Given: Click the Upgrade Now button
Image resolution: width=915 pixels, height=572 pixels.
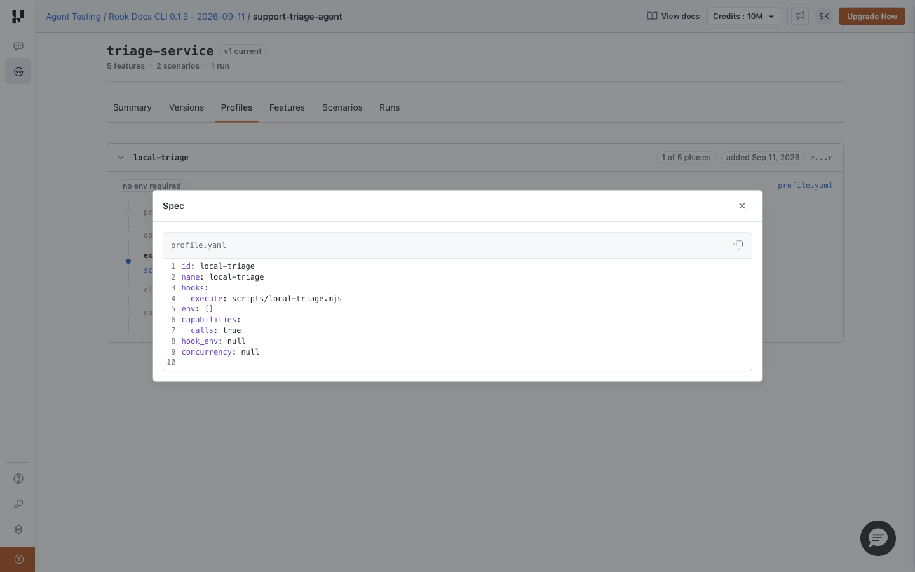Looking at the screenshot, I should (x=872, y=17).
